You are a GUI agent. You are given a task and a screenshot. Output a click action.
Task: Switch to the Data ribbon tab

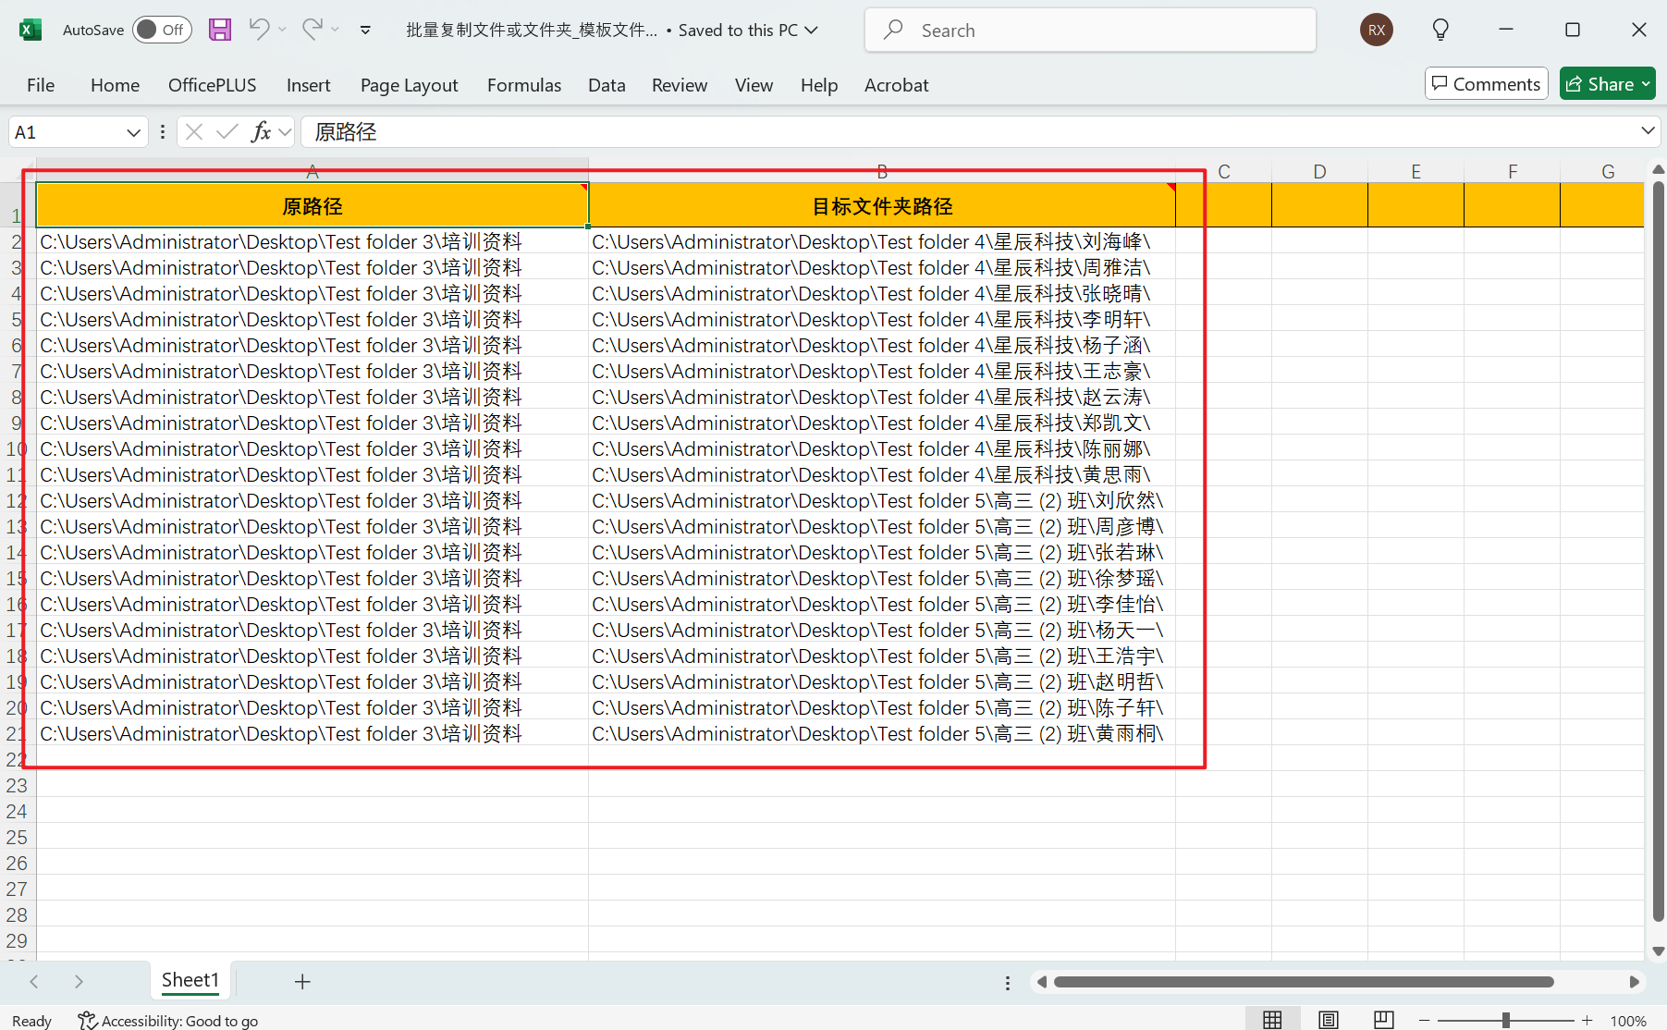click(606, 84)
